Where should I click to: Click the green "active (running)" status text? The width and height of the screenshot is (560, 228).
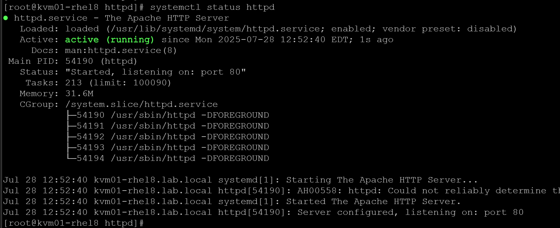(110, 39)
